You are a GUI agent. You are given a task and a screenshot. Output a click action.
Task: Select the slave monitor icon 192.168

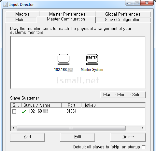coord(64,59)
